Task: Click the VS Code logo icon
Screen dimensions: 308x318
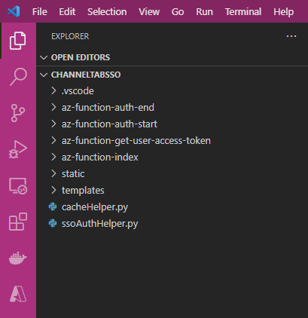Action: 14,11
